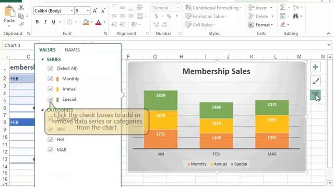Image resolution: width=334 pixels, height=187 pixels.
Task: Click the Membership Sales chart title
Action: click(x=217, y=71)
